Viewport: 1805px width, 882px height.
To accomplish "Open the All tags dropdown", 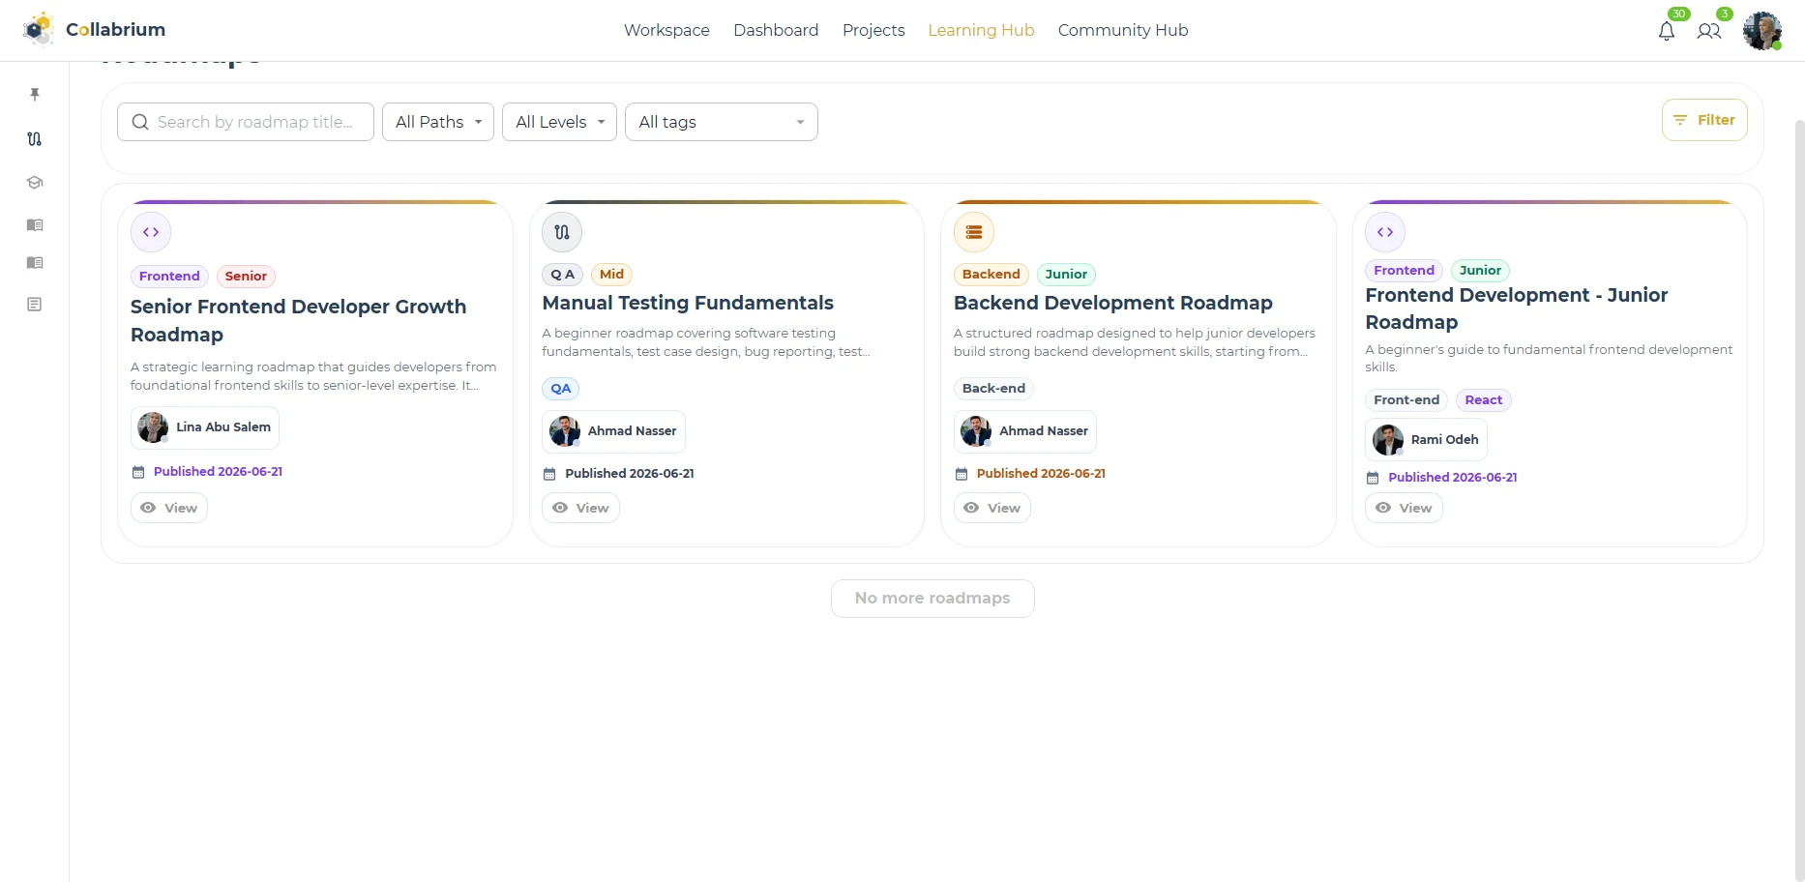I will click(722, 122).
